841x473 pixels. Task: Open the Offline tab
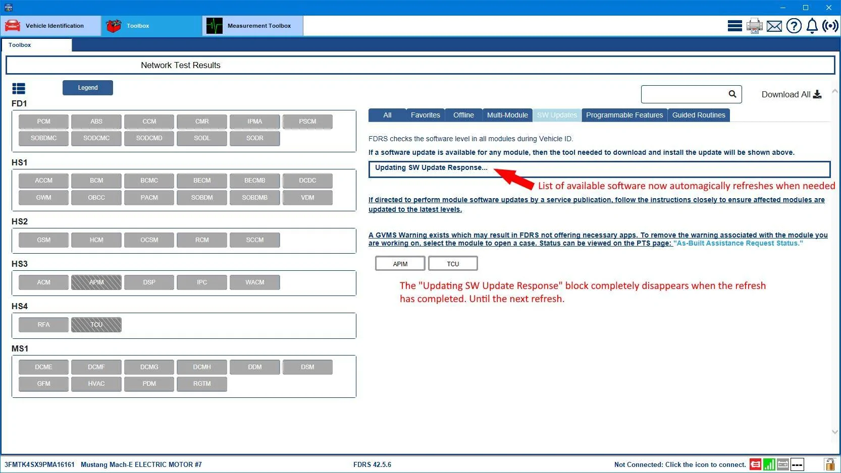click(463, 115)
